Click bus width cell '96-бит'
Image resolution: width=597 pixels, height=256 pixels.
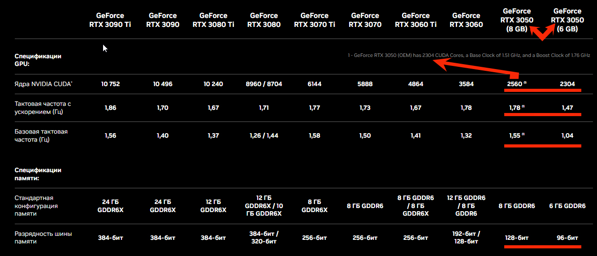coord(567,238)
